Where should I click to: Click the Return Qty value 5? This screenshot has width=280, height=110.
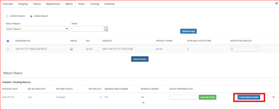tap(101, 97)
